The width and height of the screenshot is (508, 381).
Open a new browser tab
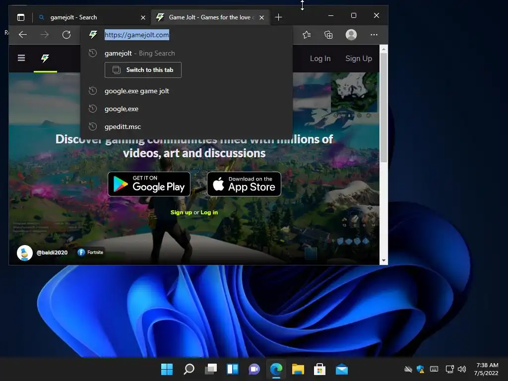(x=278, y=17)
